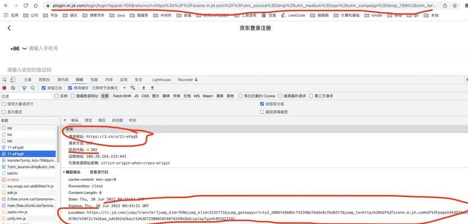
Task: Open the +86 country code dropdown
Action: coord(18,48)
